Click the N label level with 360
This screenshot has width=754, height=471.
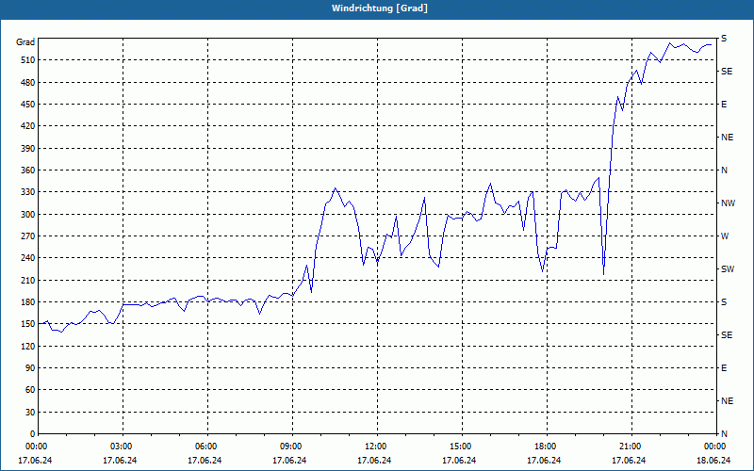coord(724,171)
